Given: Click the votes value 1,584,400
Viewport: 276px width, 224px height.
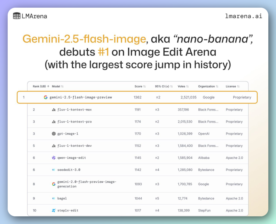Looking at the screenshot, I should pyautogui.click(x=185, y=146).
